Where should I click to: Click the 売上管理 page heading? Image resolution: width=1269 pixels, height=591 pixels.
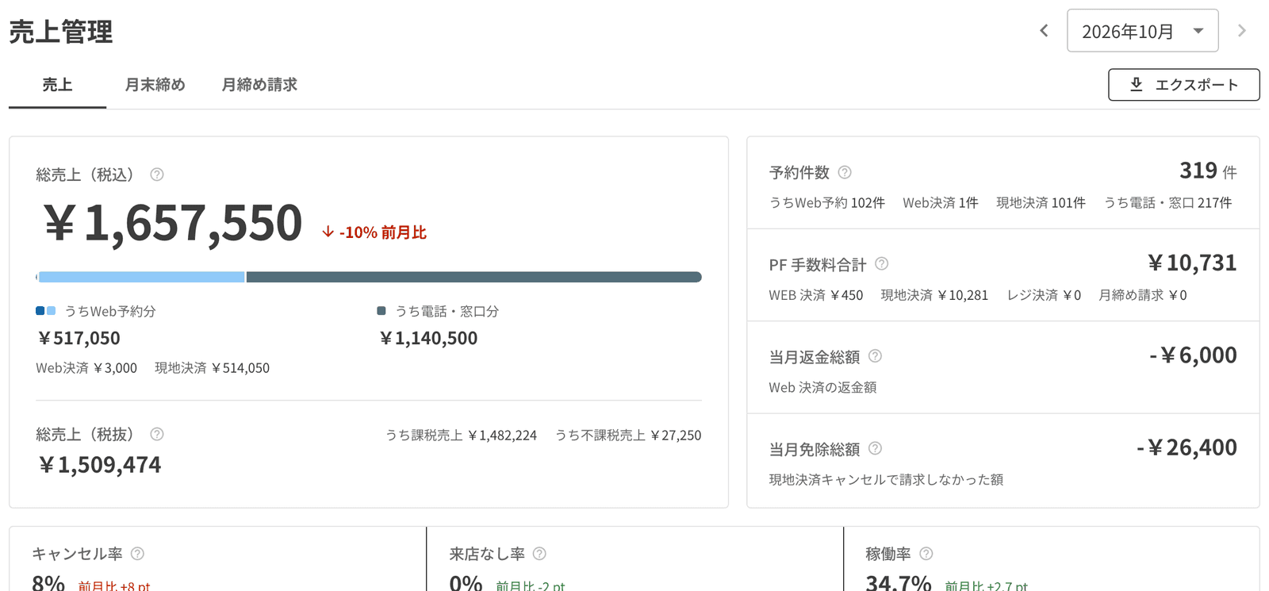61,33
